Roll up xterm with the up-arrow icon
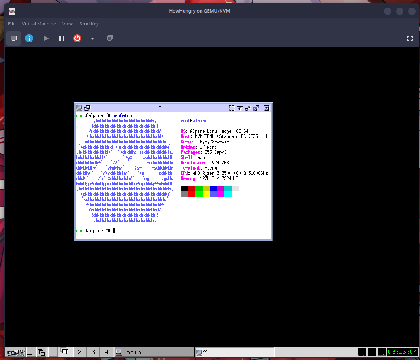 pos(240,108)
